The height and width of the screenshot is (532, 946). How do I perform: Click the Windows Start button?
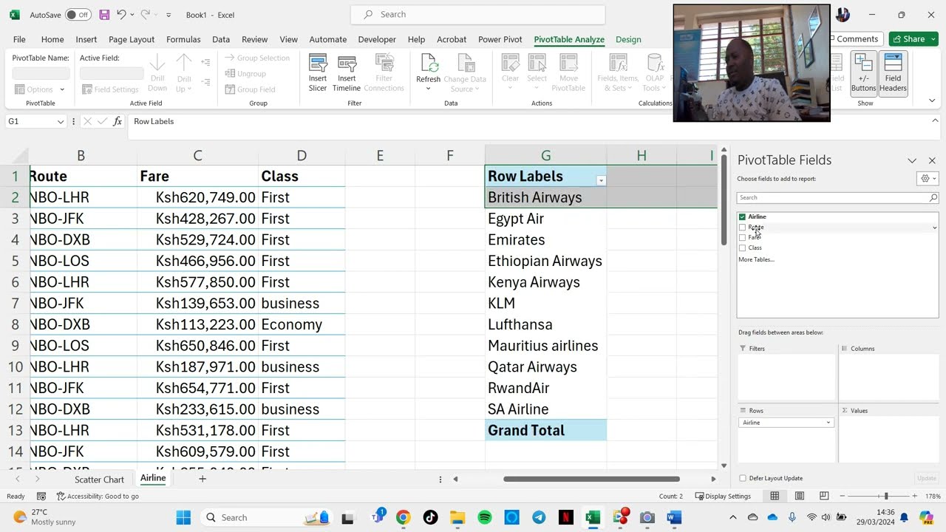183,517
